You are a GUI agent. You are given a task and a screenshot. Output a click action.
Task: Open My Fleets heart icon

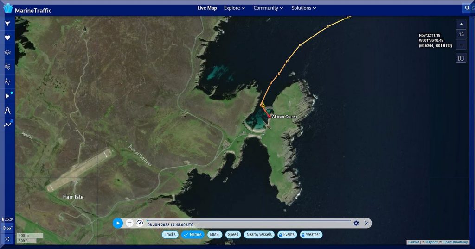(x=7, y=38)
